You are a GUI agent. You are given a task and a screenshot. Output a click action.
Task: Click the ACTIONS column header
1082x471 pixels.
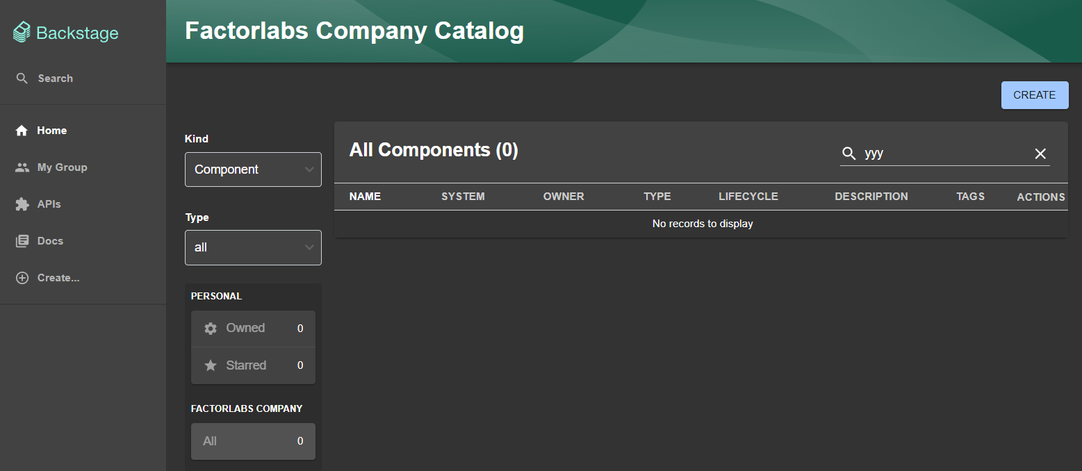tap(1041, 197)
